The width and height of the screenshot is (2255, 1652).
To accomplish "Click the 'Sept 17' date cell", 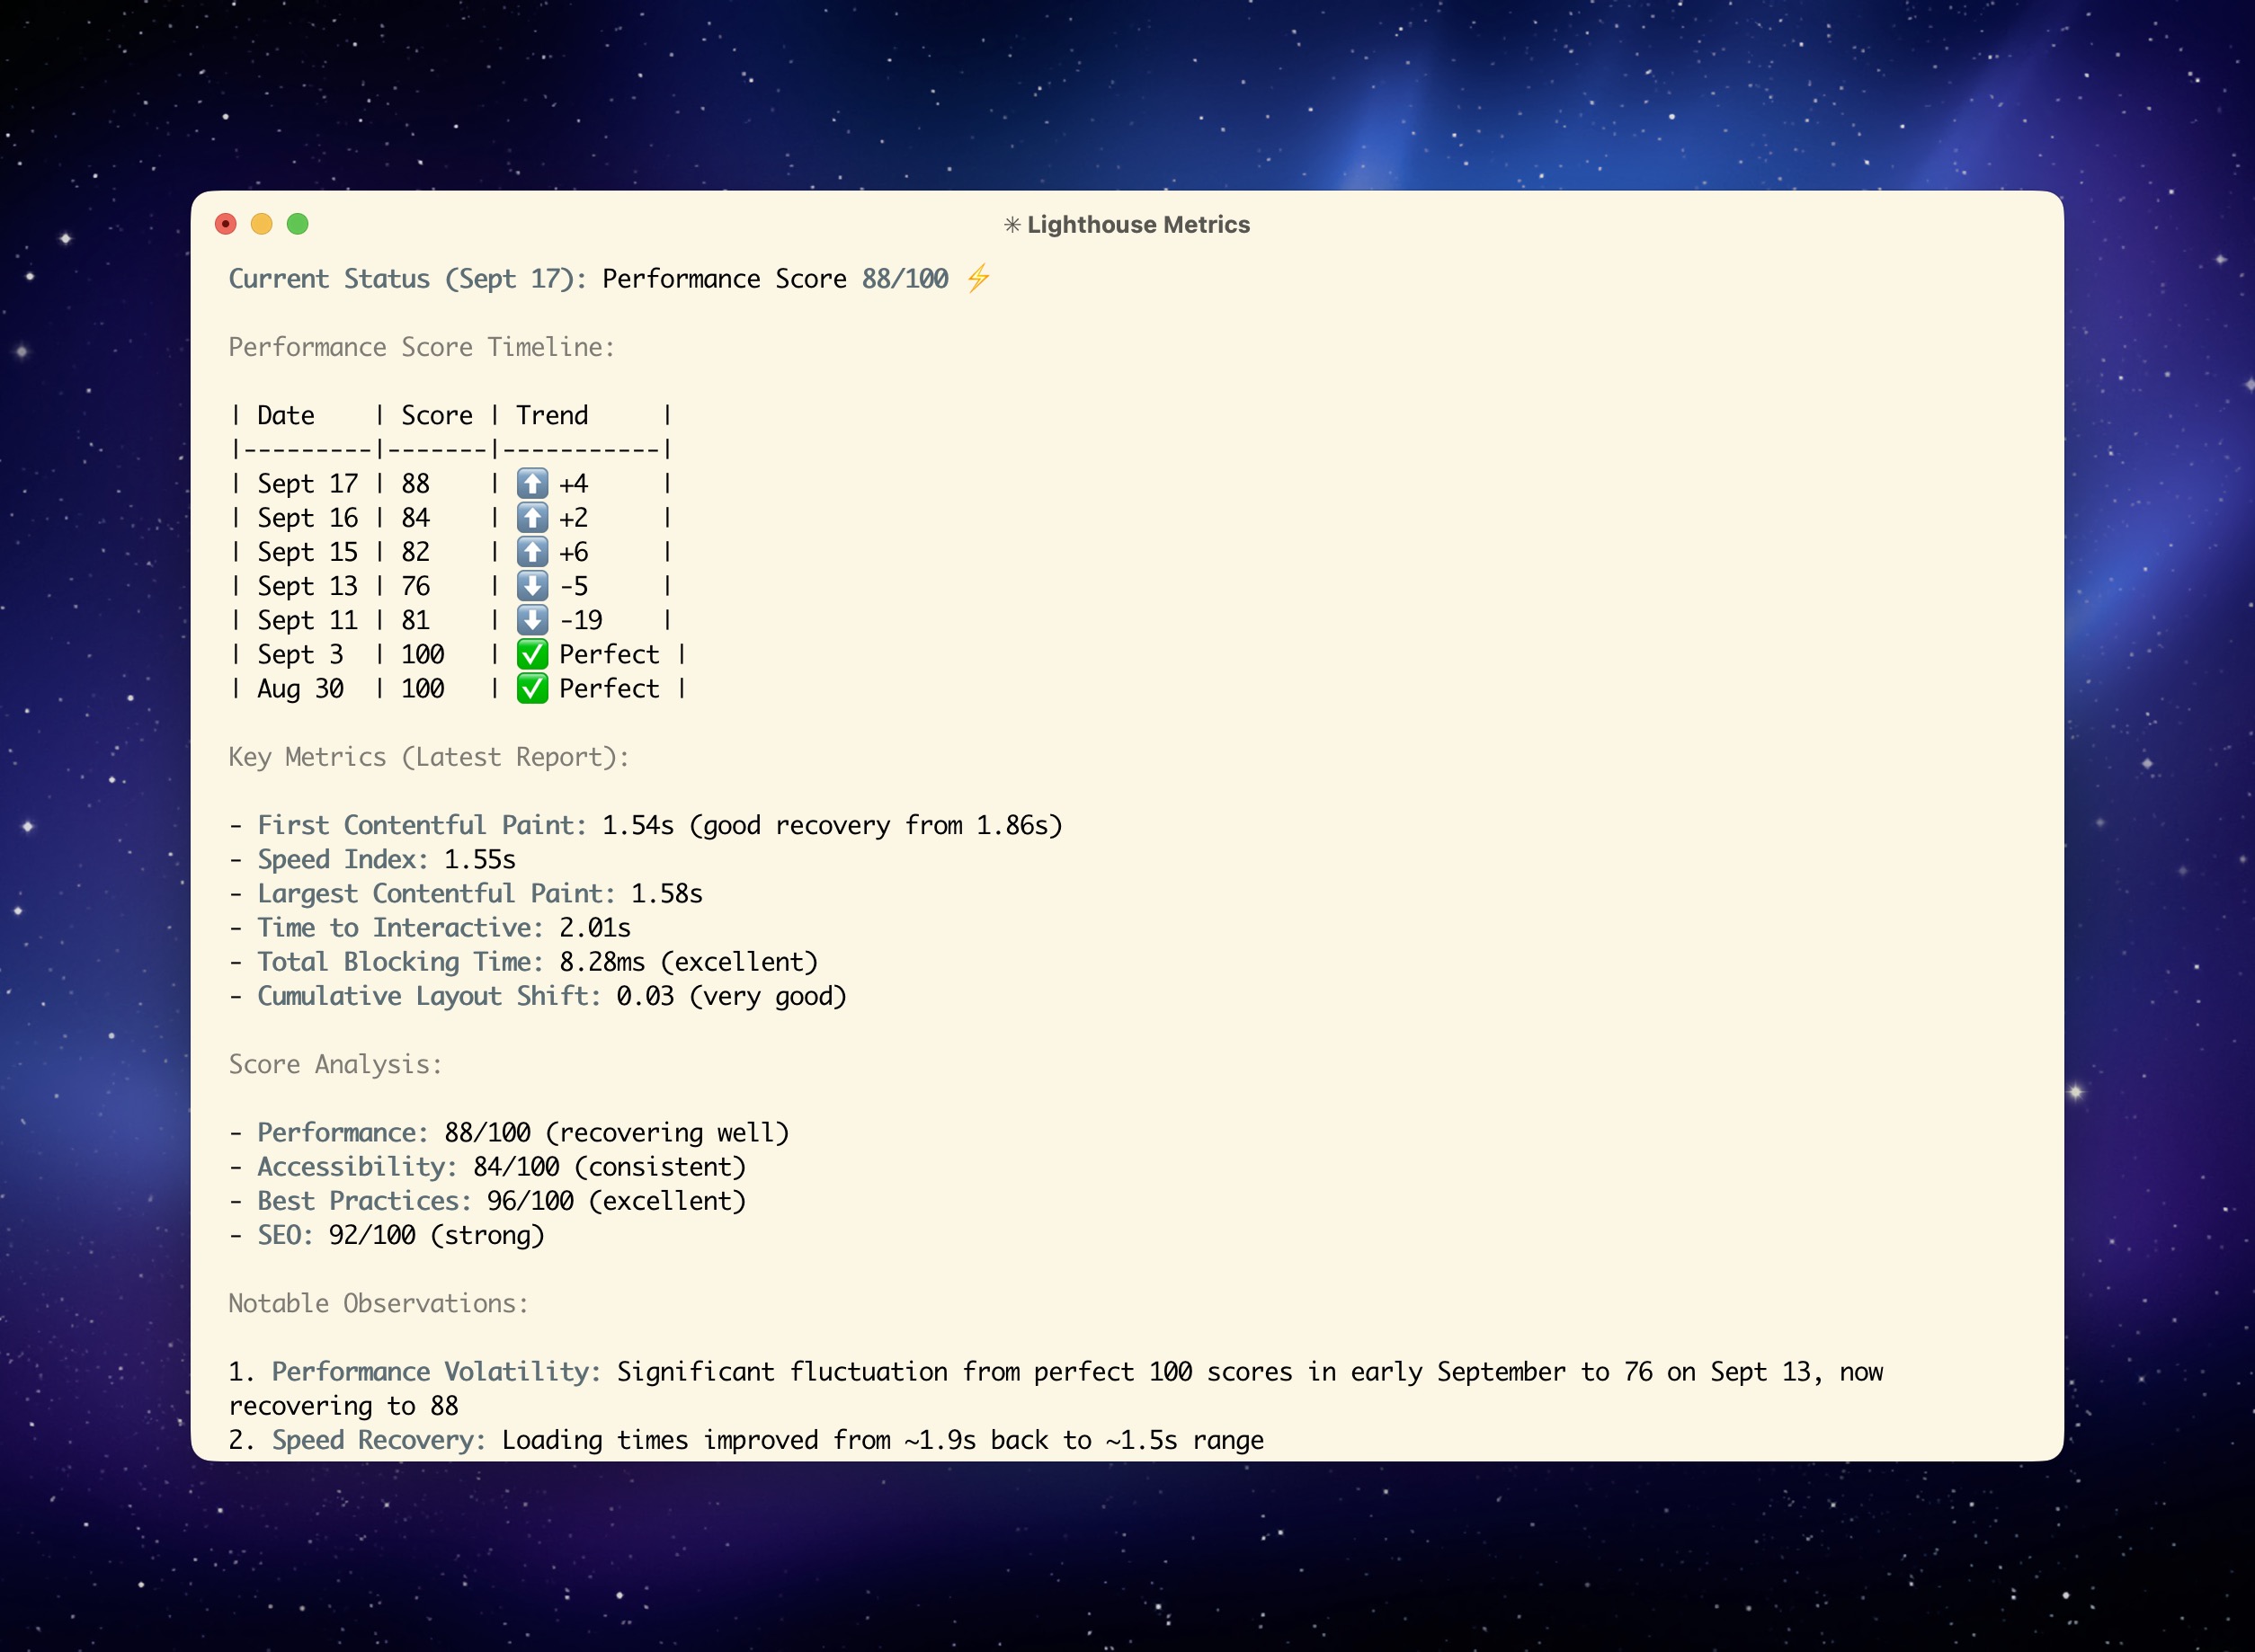I will pos(308,484).
